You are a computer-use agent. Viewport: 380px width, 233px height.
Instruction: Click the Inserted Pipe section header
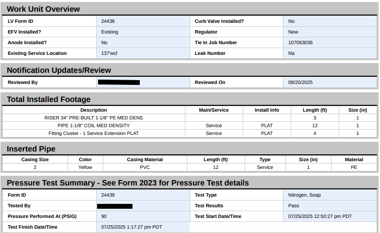click(31, 149)
